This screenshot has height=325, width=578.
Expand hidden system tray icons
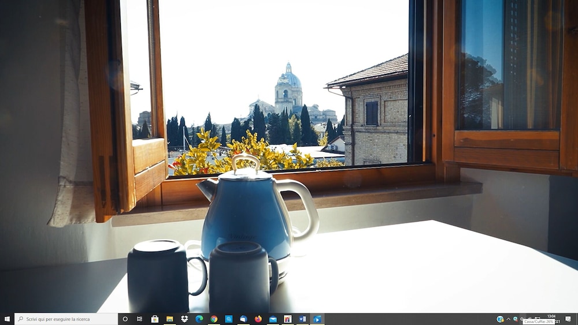509,319
